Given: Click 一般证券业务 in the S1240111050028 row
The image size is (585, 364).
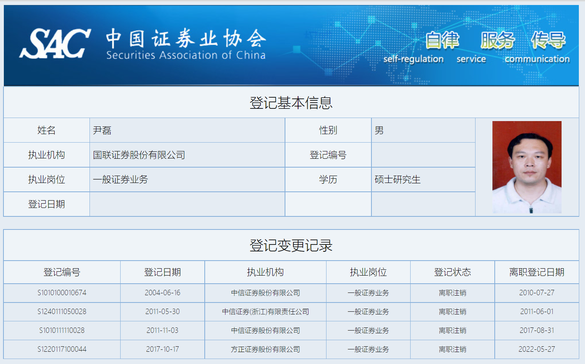Looking at the screenshot, I should pyautogui.click(x=368, y=312).
